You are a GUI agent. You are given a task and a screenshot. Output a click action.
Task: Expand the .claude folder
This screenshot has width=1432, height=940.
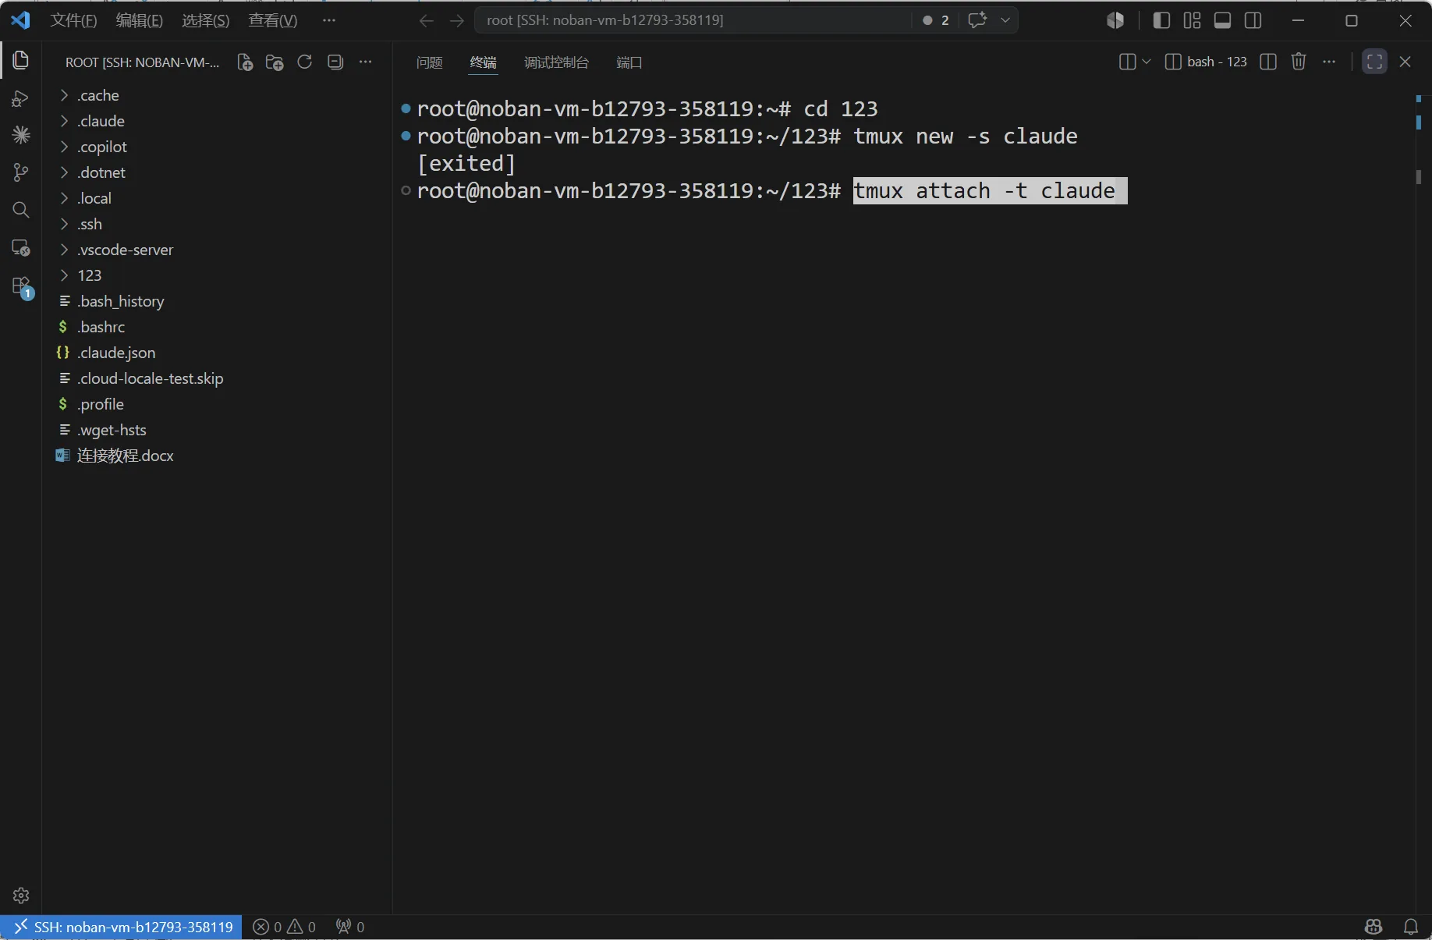click(216, 121)
